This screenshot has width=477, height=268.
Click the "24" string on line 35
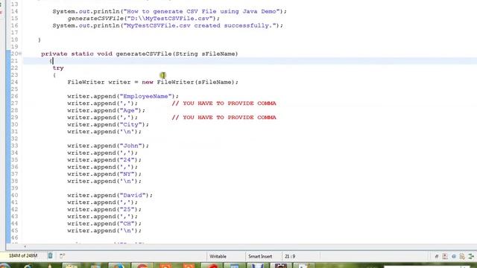(127, 160)
